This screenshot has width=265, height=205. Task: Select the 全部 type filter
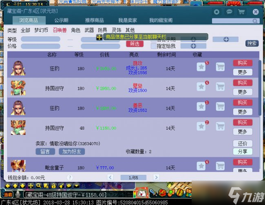[25, 30]
